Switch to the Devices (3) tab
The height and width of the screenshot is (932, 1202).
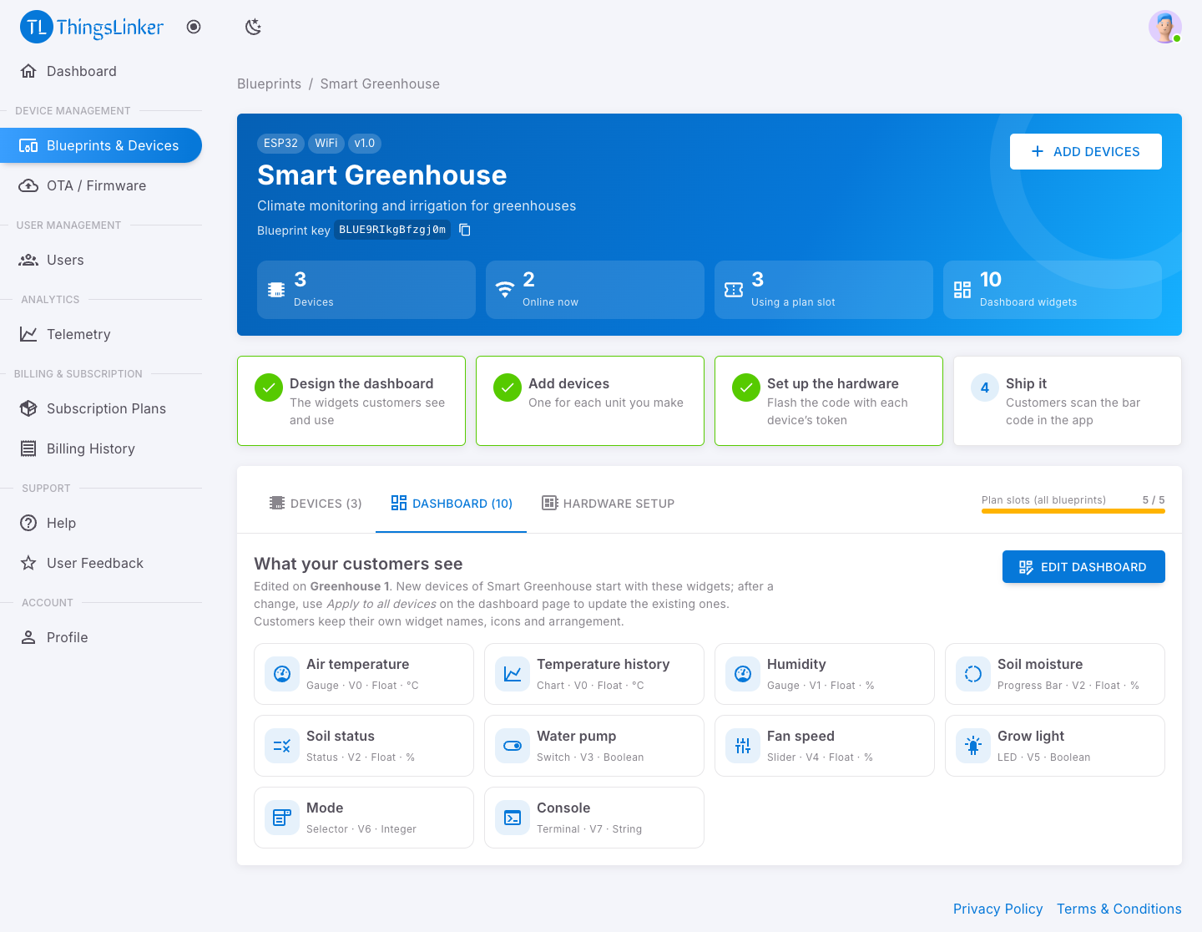(315, 504)
